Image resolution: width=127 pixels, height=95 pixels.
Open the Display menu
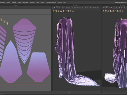(x=42, y=2)
